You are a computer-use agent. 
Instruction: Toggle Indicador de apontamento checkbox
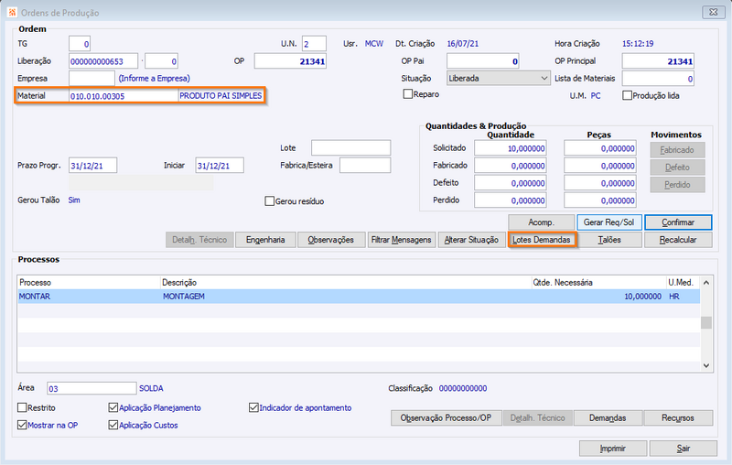(x=253, y=407)
